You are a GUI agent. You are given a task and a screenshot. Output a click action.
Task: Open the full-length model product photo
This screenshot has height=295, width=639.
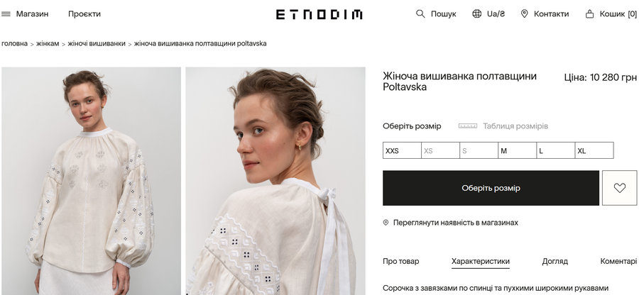[92, 181]
